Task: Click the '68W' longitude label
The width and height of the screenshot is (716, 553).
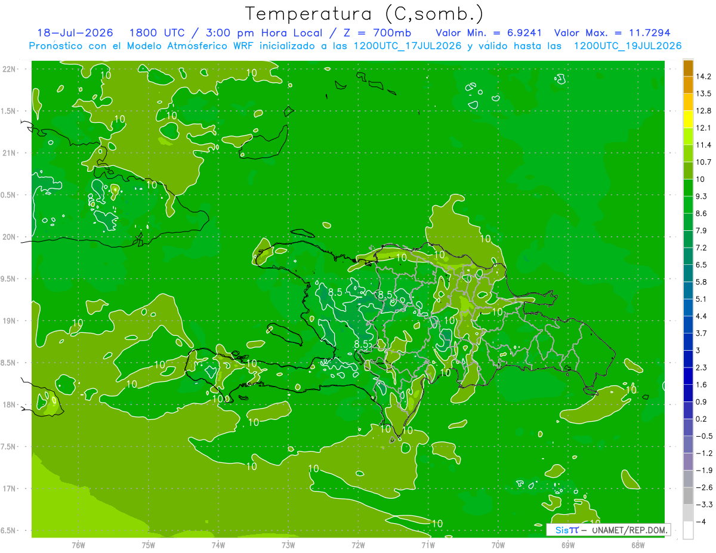Action: (638, 545)
